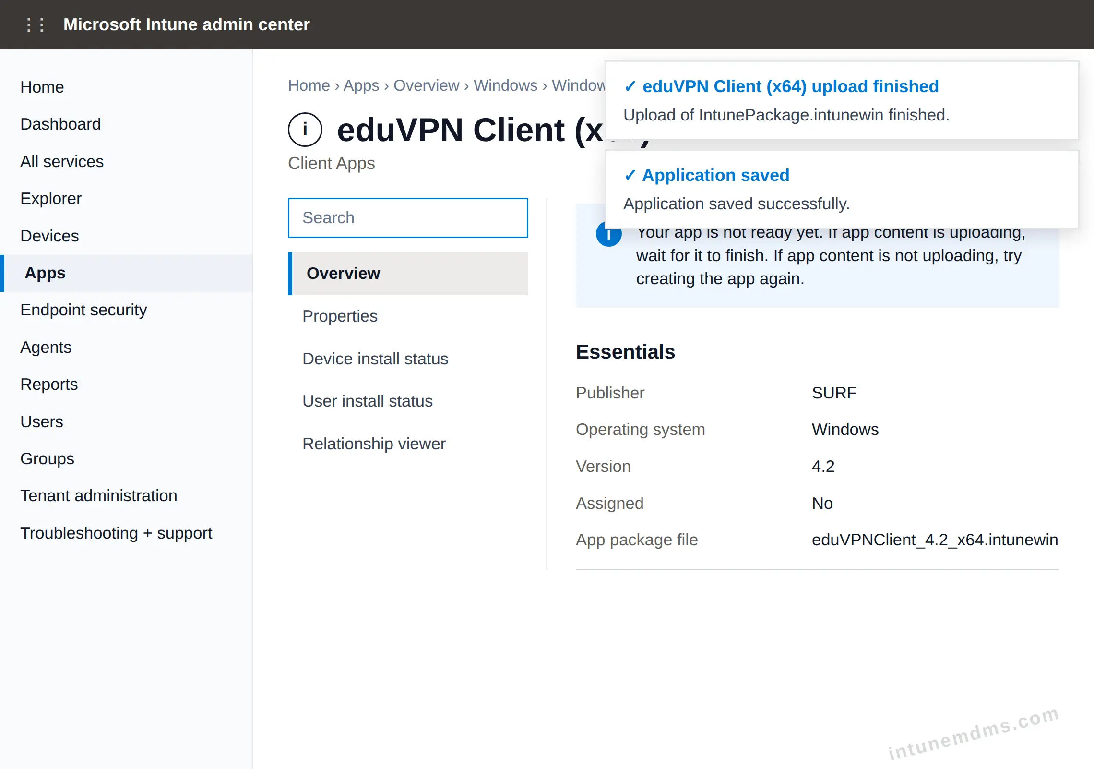Open Device install status
Viewport: 1094px width, 769px height.
pyautogui.click(x=408, y=359)
